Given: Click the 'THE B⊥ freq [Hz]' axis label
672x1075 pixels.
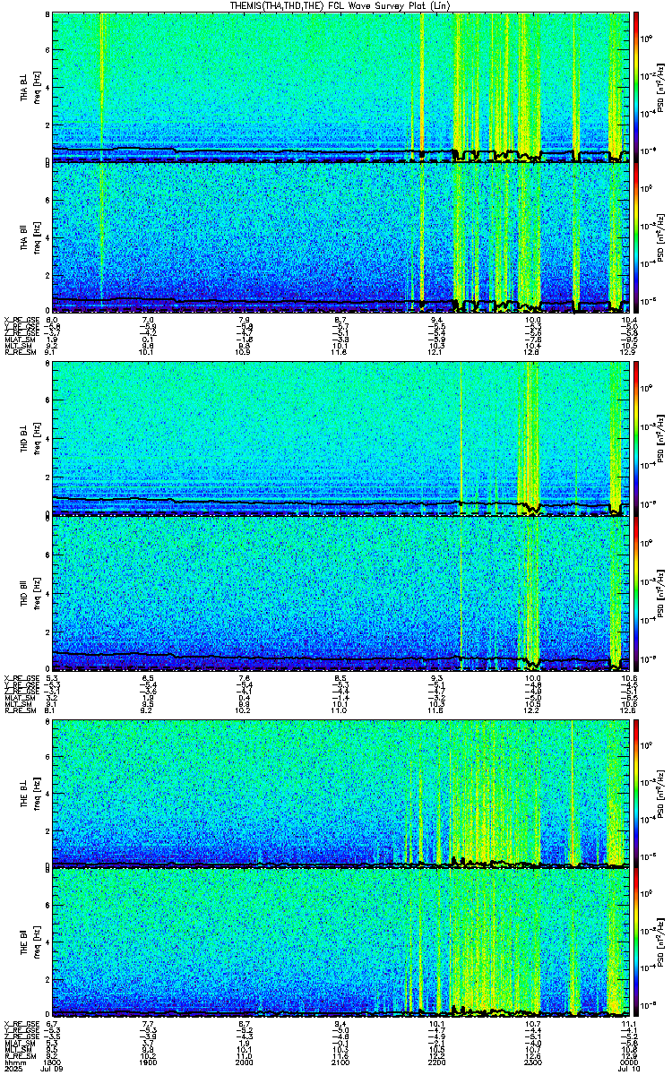Looking at the screenshot, I should tap(30, 793).
